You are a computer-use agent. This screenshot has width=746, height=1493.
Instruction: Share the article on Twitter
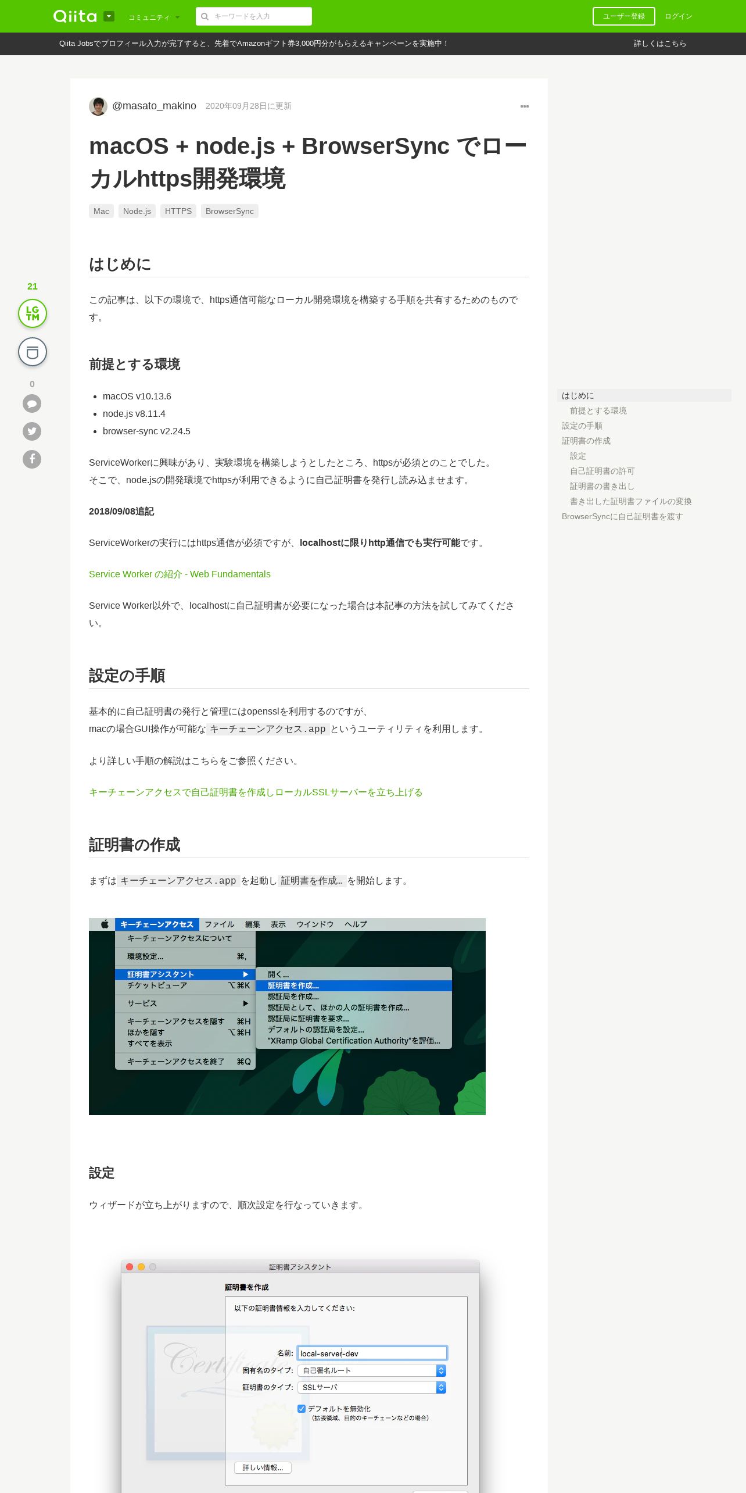(x=32, y=431)
